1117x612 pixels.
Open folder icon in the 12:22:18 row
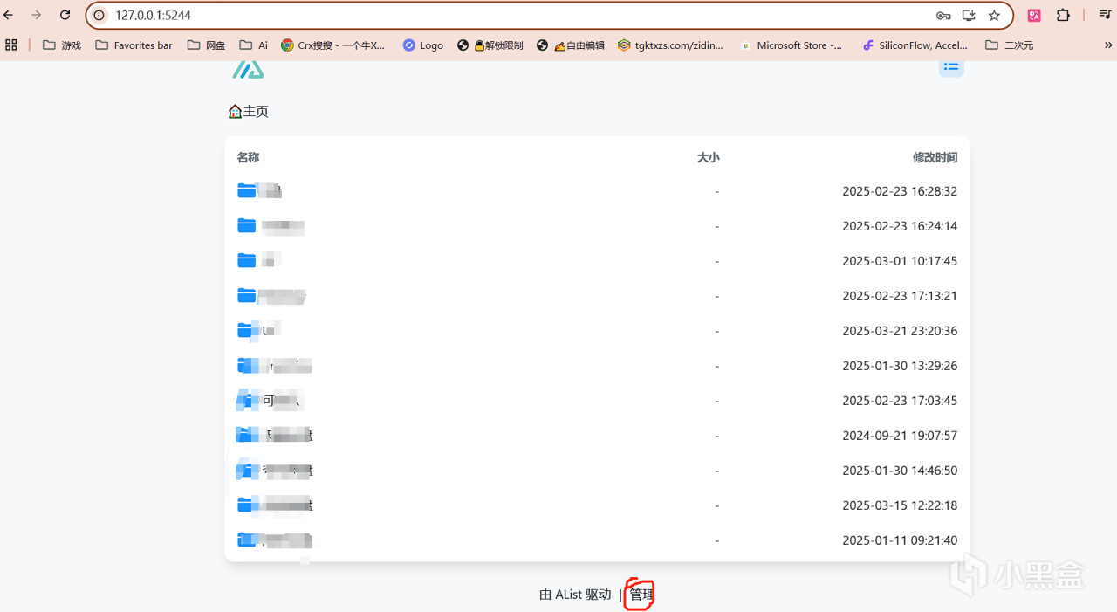[247, 505]
